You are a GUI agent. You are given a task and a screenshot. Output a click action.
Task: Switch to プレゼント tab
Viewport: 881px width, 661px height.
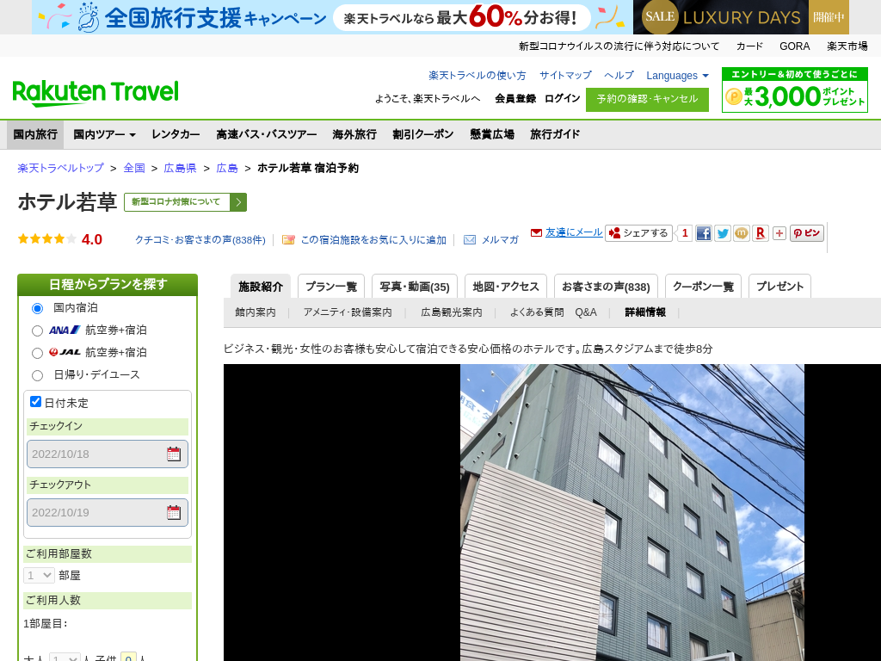779,286
